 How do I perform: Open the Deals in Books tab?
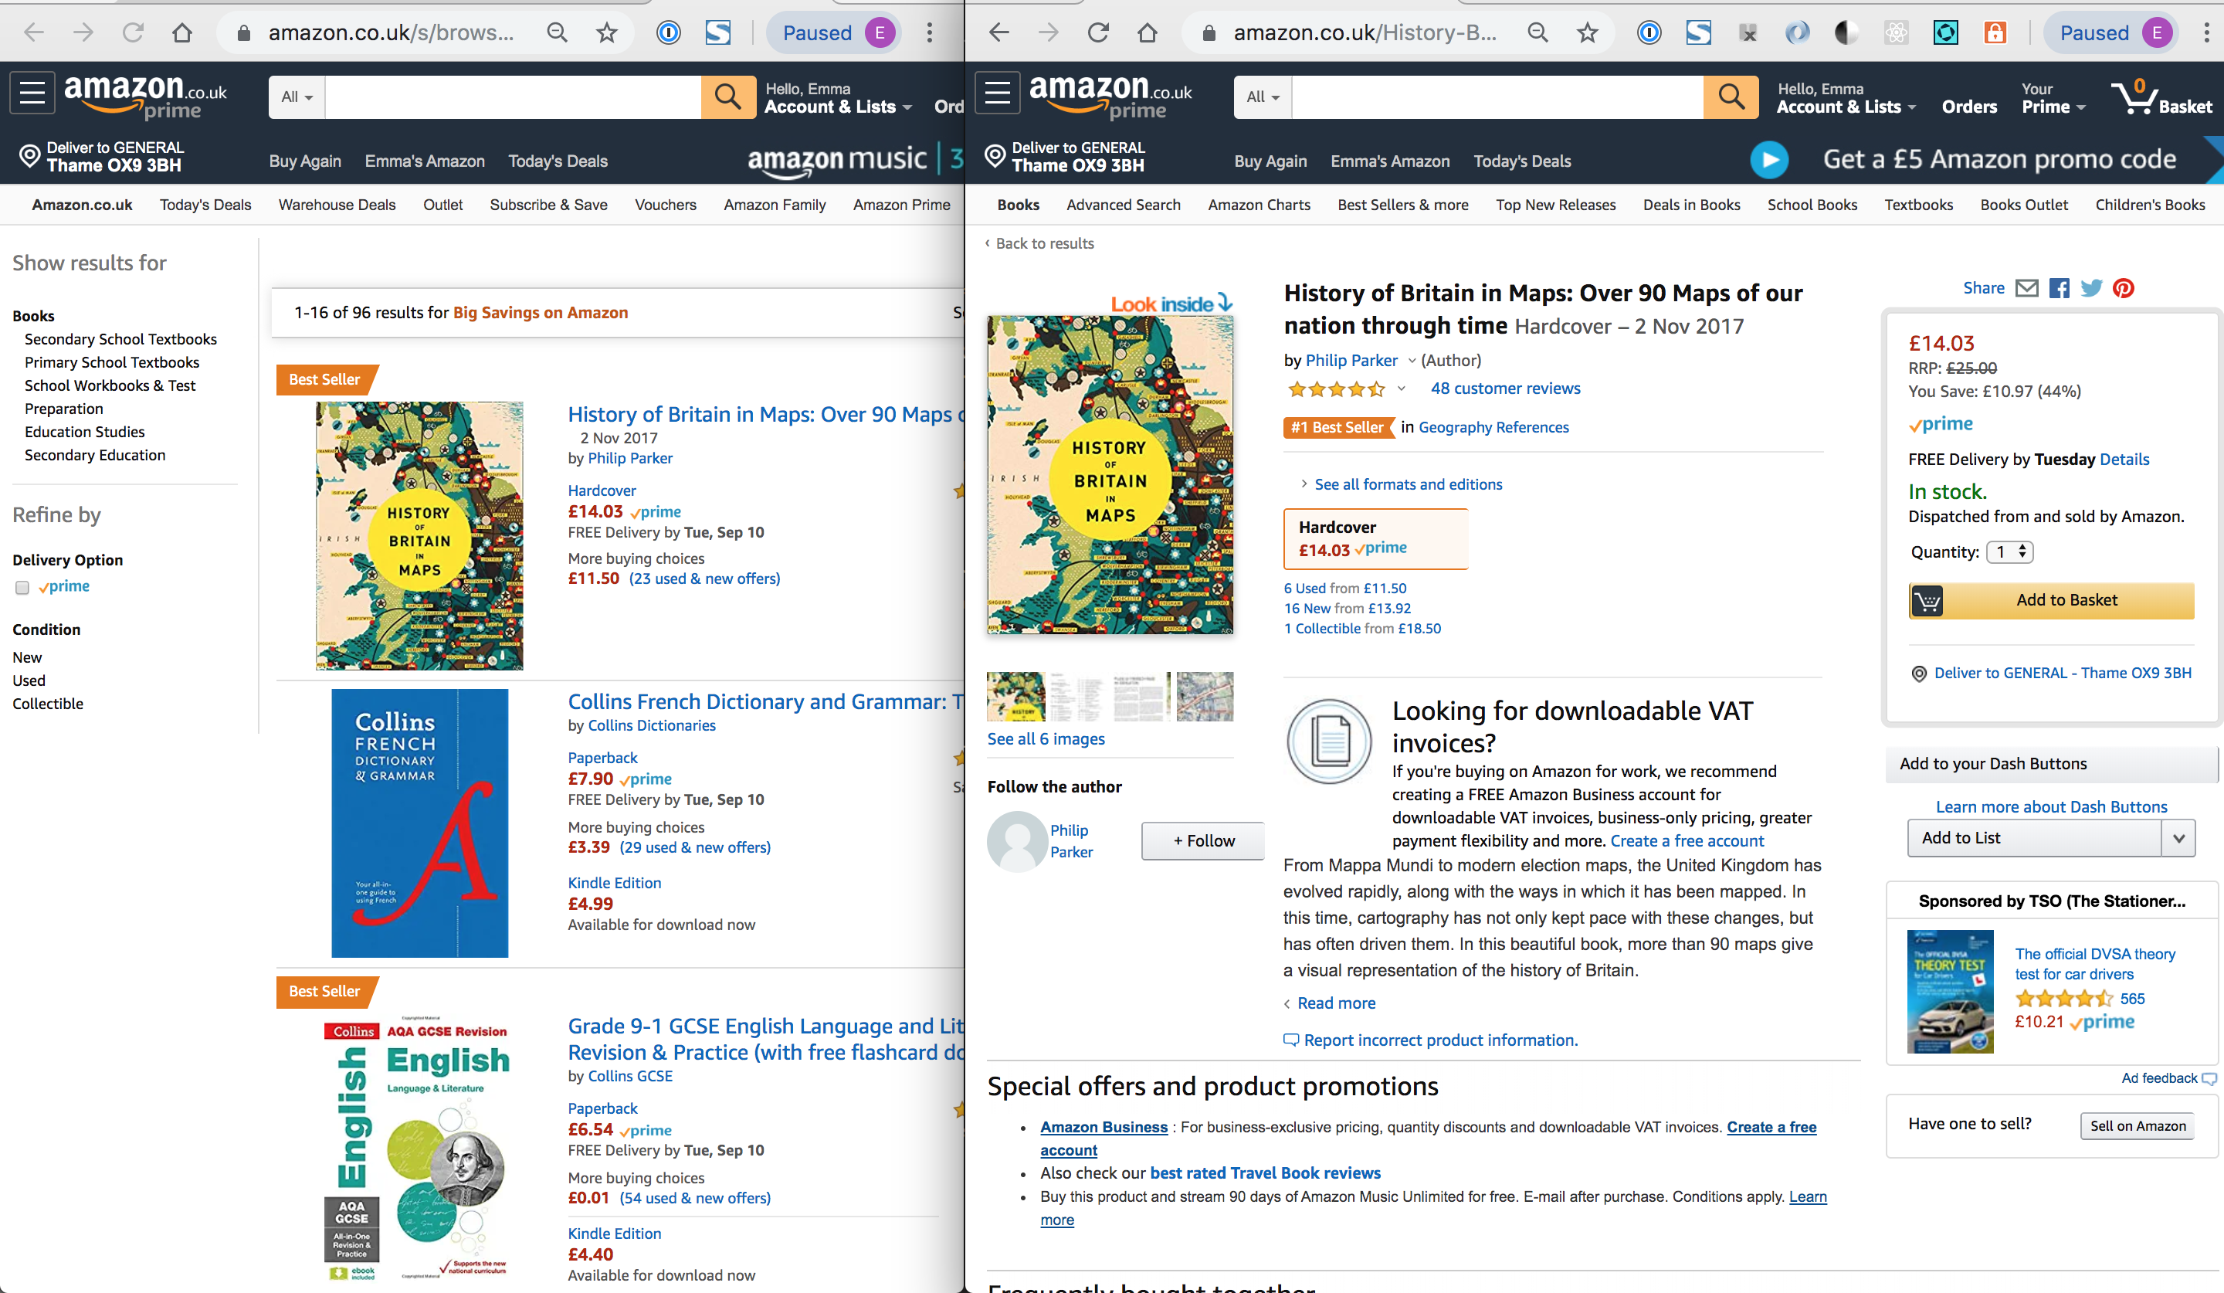click(x=1691, y=205)
